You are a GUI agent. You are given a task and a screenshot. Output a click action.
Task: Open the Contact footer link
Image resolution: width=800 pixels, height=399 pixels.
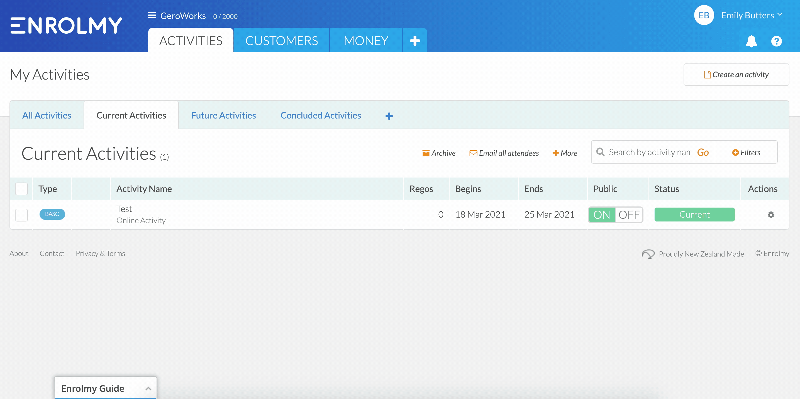click(52, 253)
